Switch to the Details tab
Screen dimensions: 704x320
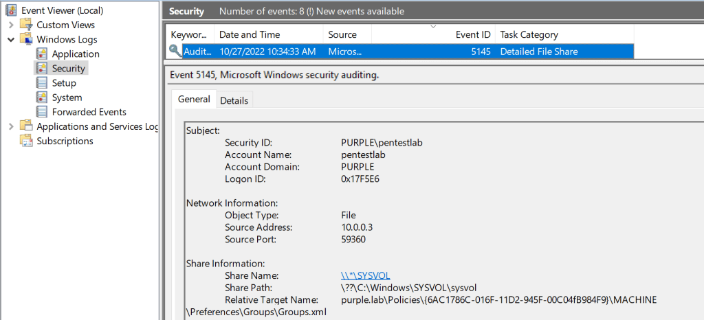234,100
